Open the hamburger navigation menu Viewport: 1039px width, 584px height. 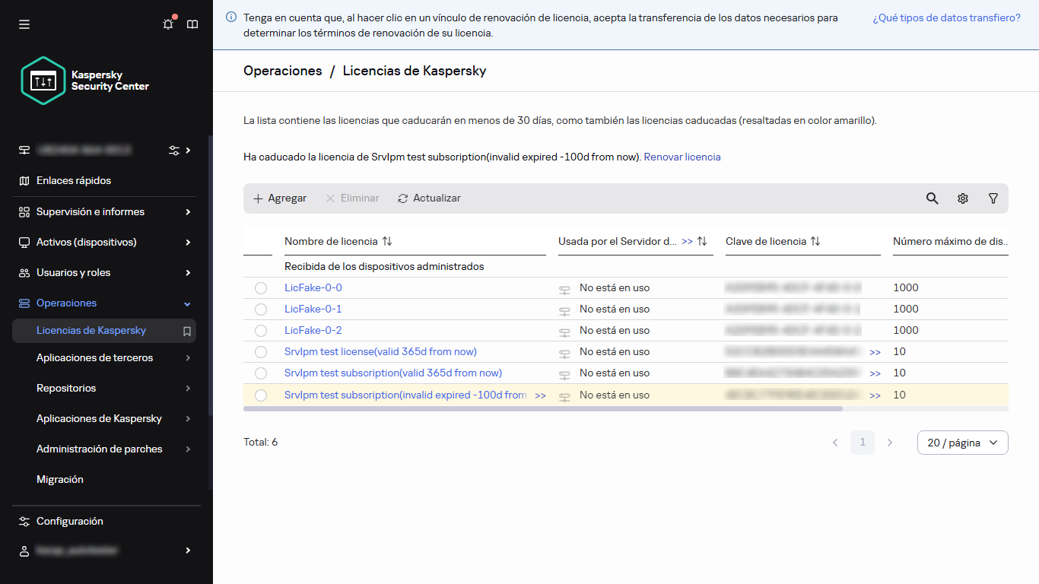24,24
